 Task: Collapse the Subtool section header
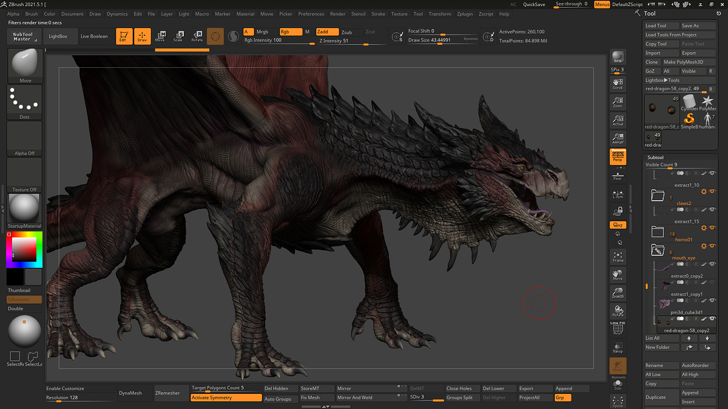click(656, 158)
